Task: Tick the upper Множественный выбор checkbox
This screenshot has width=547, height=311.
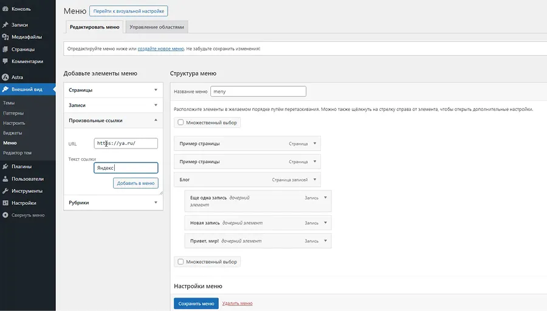Action: (x=181, y=122)
